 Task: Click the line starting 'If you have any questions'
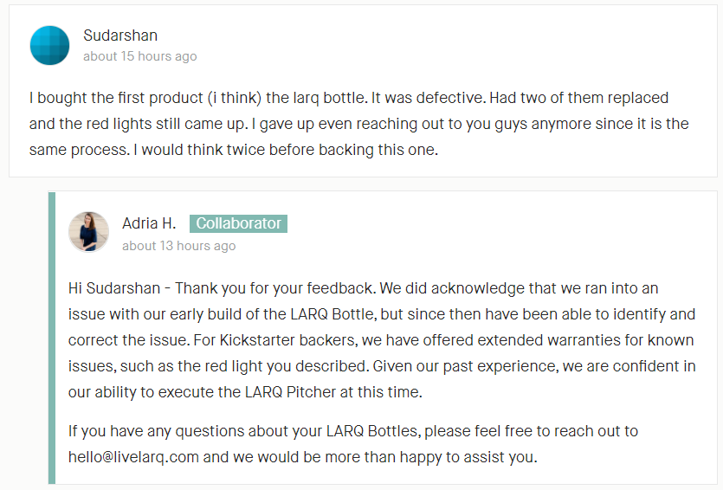coord(353,431)
